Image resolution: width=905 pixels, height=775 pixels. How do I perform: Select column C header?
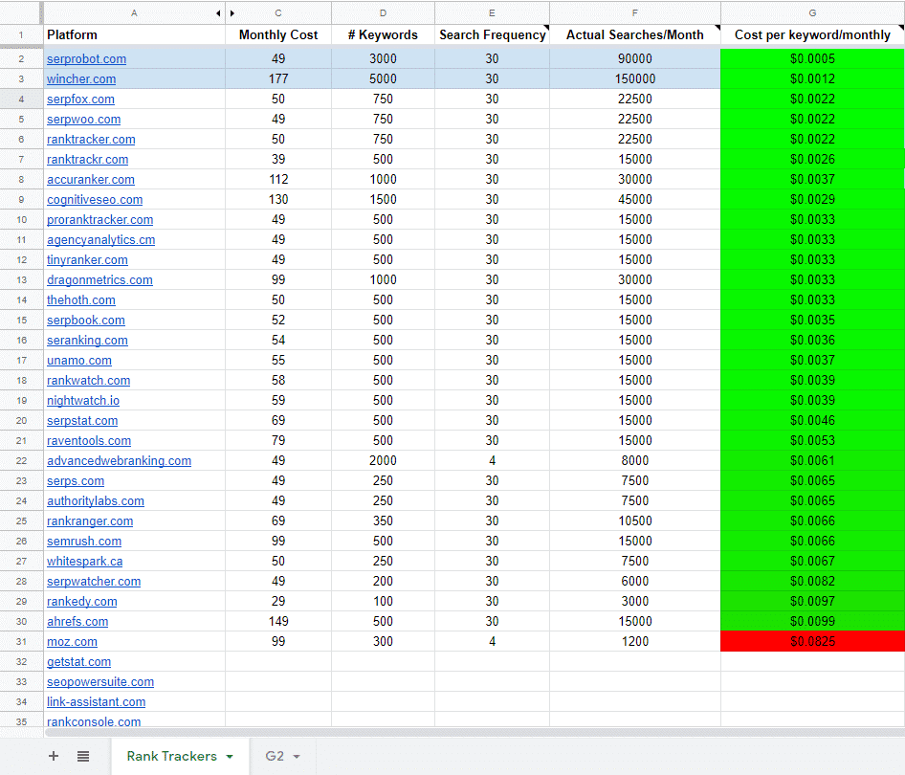pyautogui.click(x=278, y=12)
